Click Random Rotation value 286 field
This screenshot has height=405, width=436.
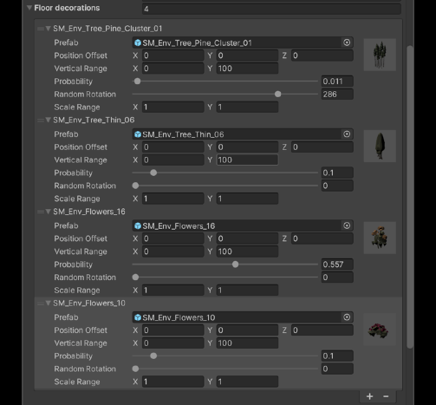pos(337,95)
